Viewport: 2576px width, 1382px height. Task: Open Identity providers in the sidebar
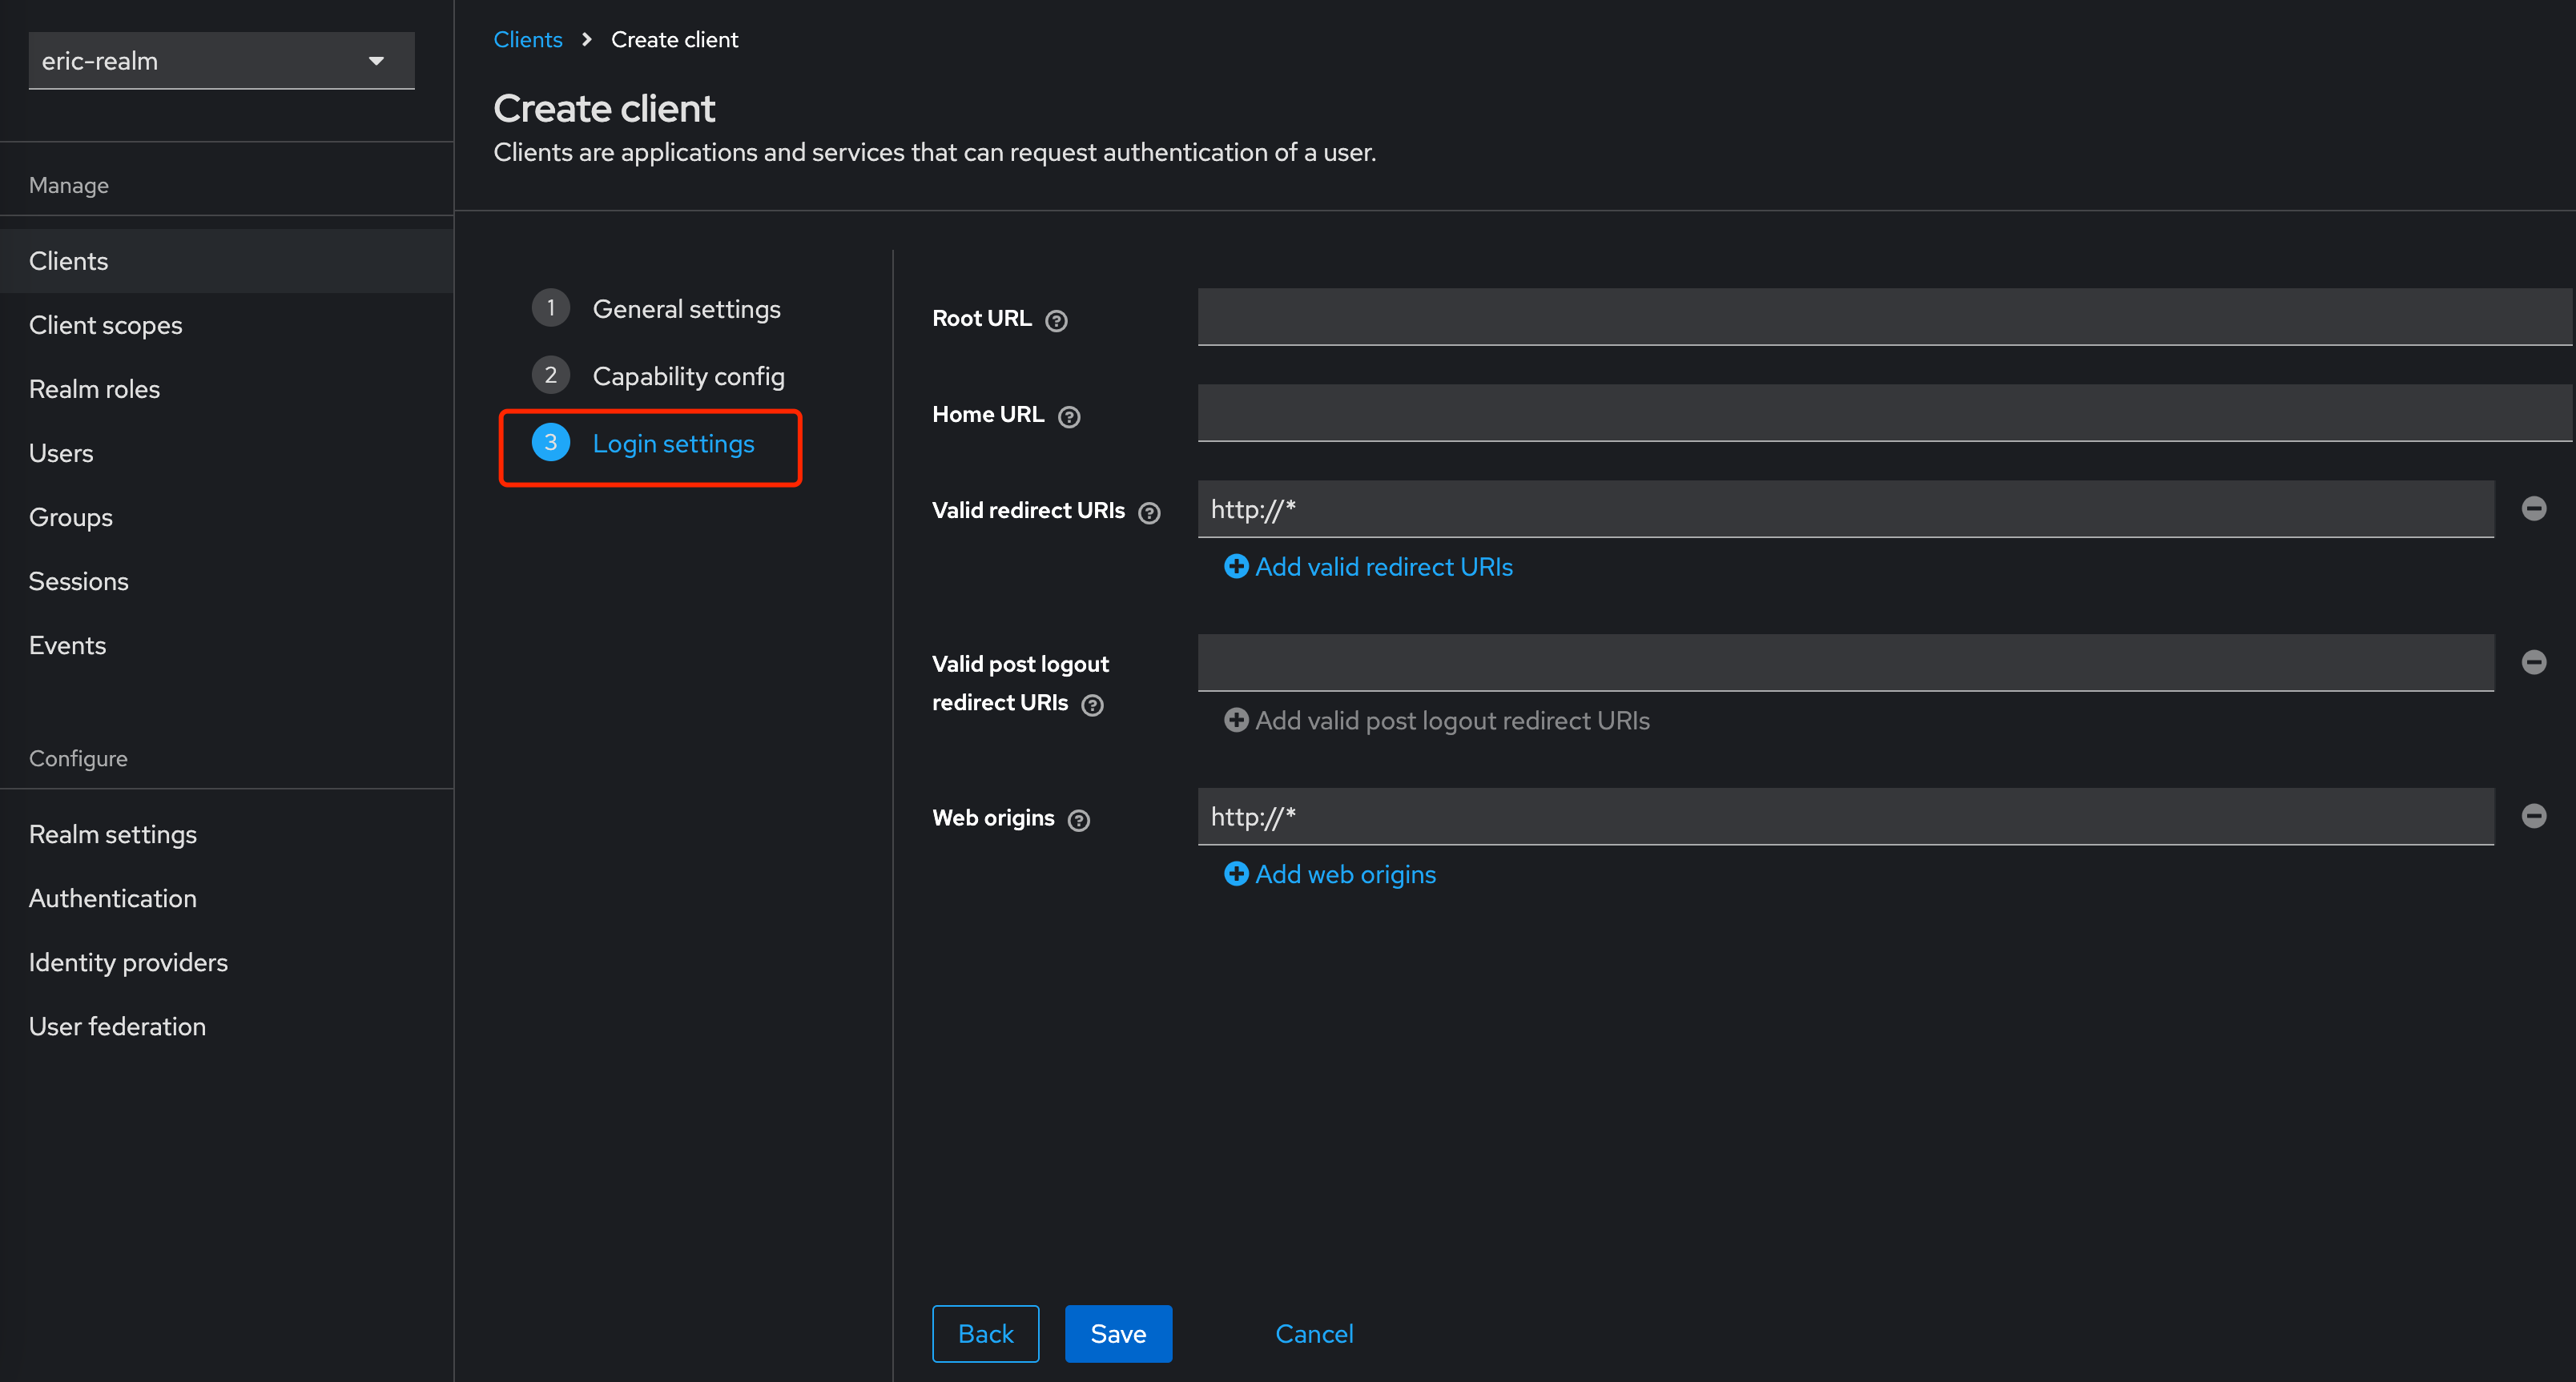point(227,962)
